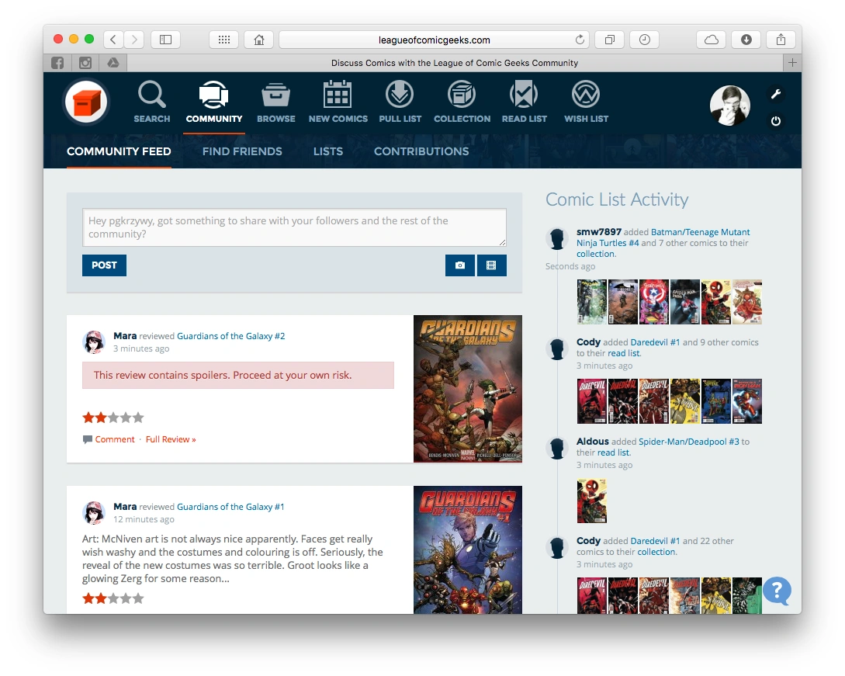Open Aldous user profile link

(x=592, y=441)
